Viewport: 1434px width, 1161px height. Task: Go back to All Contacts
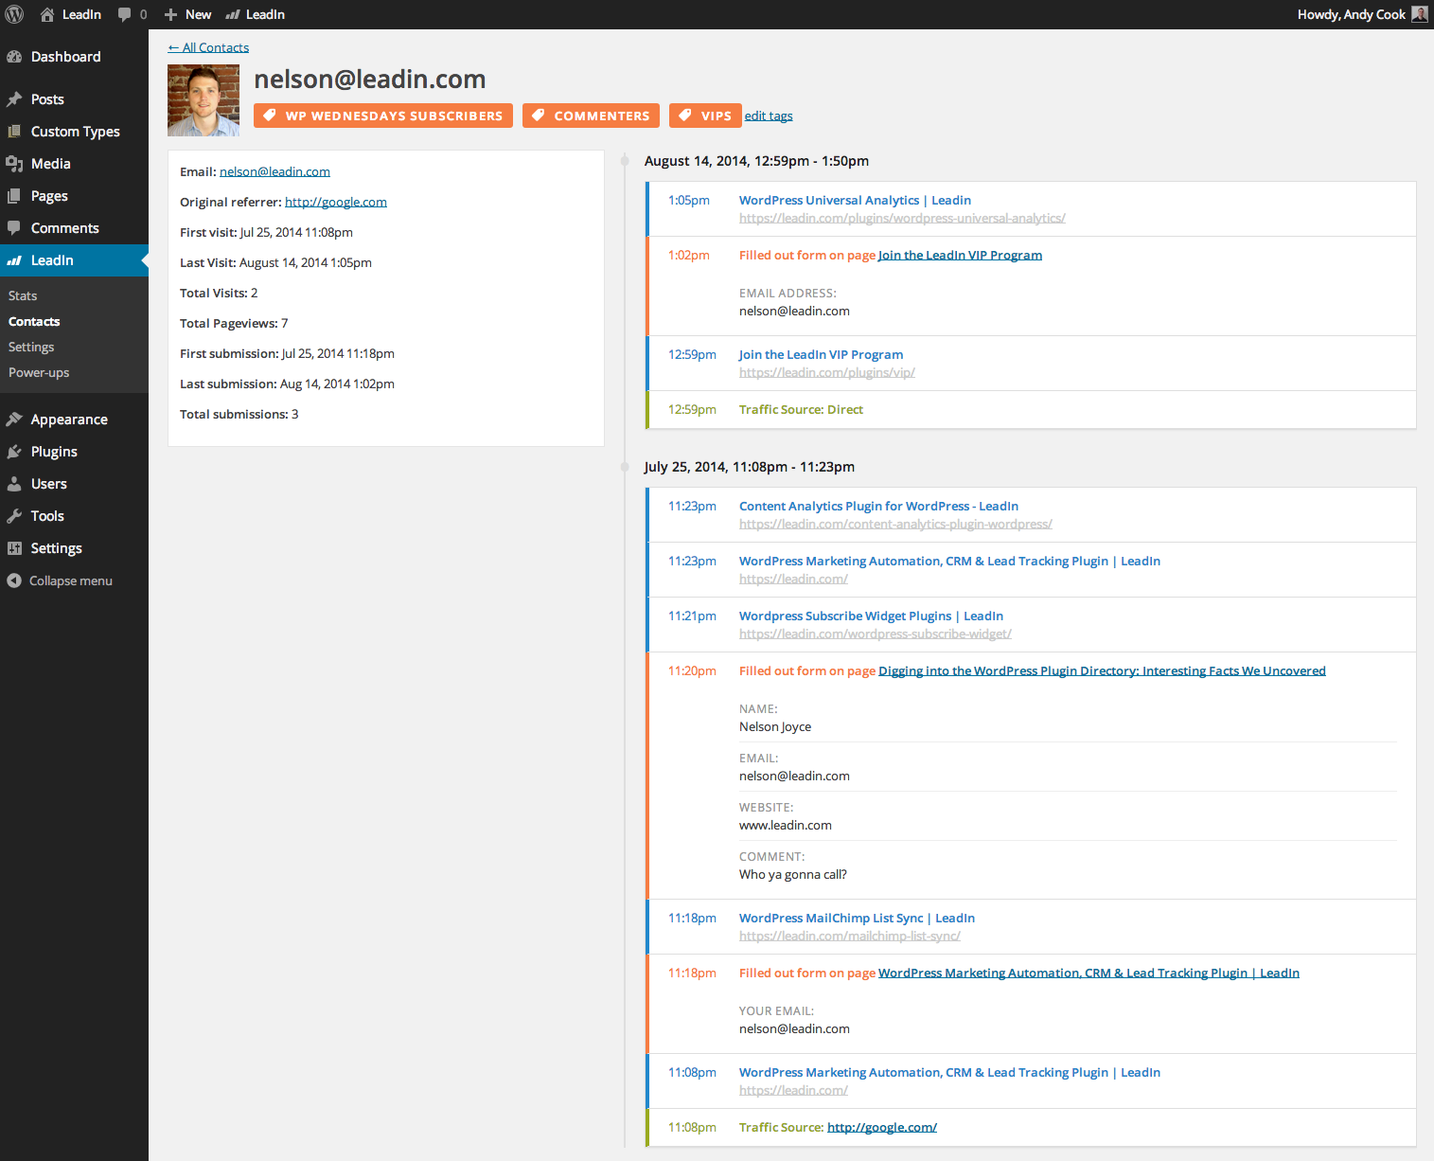[208, 47]
